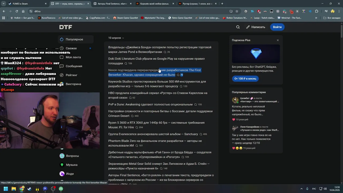Open comments (155) on Dune: Awakening article
Image resolution: width=343 pixels, height=193 pixels.
coord(198,105)
